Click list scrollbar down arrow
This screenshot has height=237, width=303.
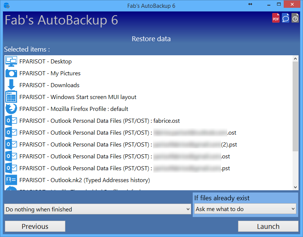[x=295, y=187]
